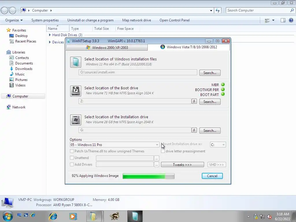Sort by the Name column header
296x222 pixels.
click(x=58, y=29)
